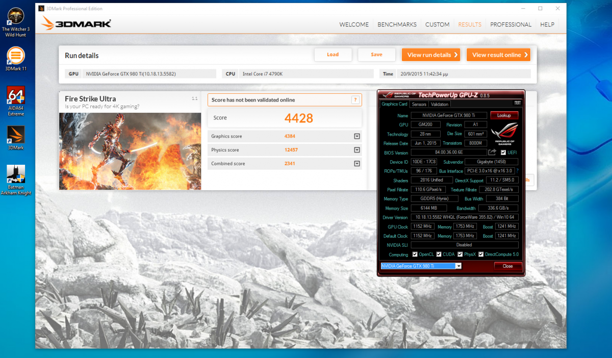The height and width of the screenshot is (358, 612).
Task: Launch the 3DMark 11 desktop icon
Action: (16, 59)
